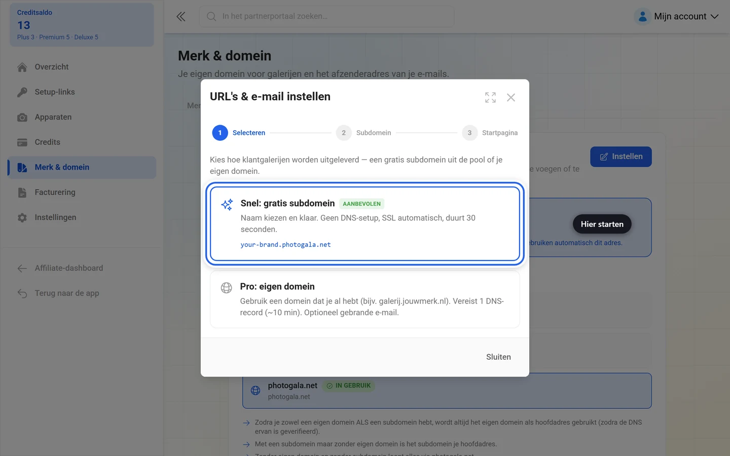Click the search magnifier icon
This screenshot has height=456, width=730.
click(211, 17)
